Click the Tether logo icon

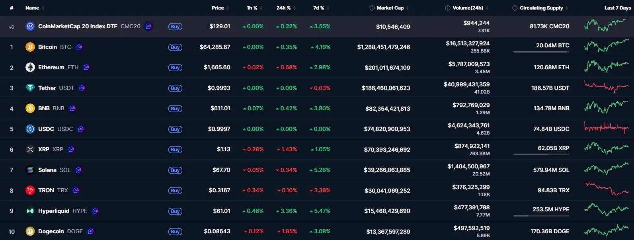pos(30,88)
